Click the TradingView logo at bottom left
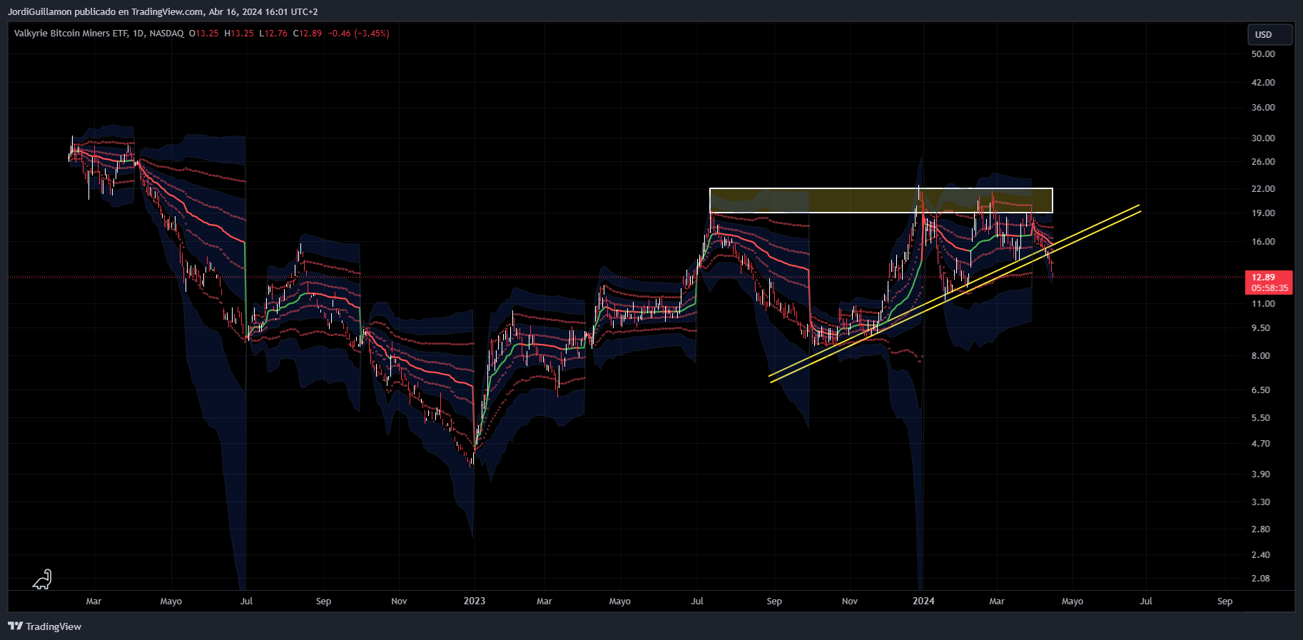 (x=44, y=626)
